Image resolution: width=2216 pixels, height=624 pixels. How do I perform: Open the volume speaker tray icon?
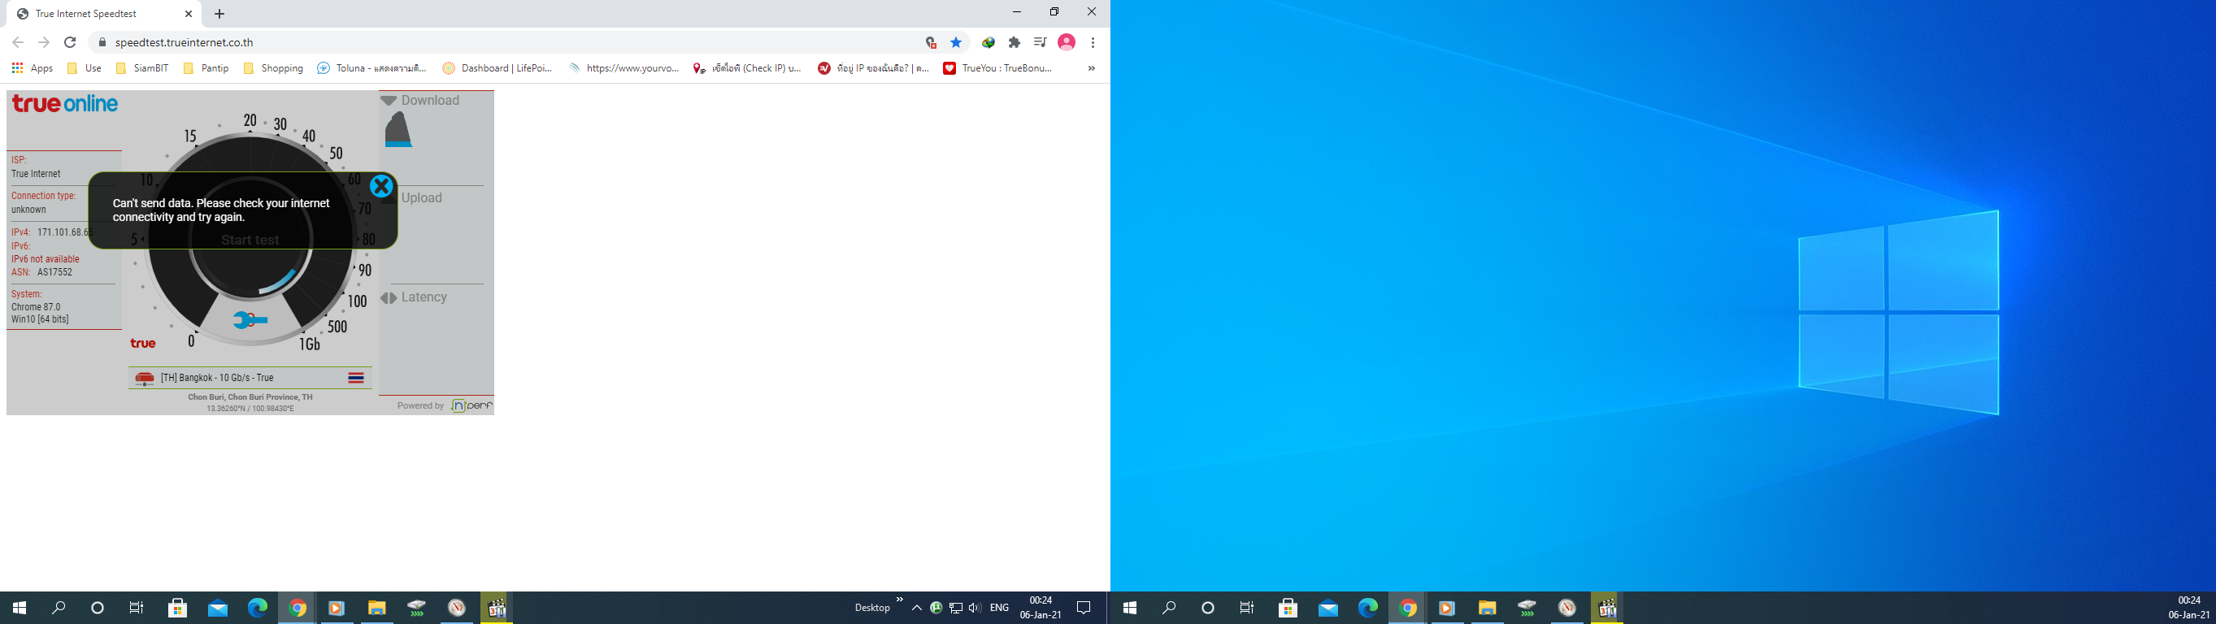(x=974, y=608)
